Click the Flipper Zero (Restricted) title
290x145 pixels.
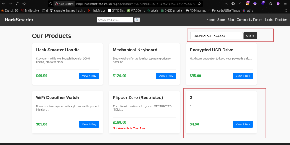pos(138,97)
